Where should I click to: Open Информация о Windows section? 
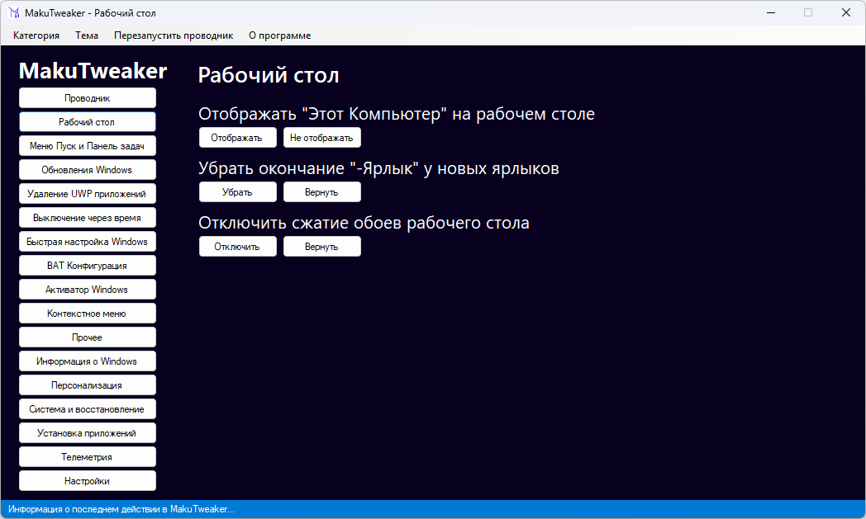(x=88, y=361)
